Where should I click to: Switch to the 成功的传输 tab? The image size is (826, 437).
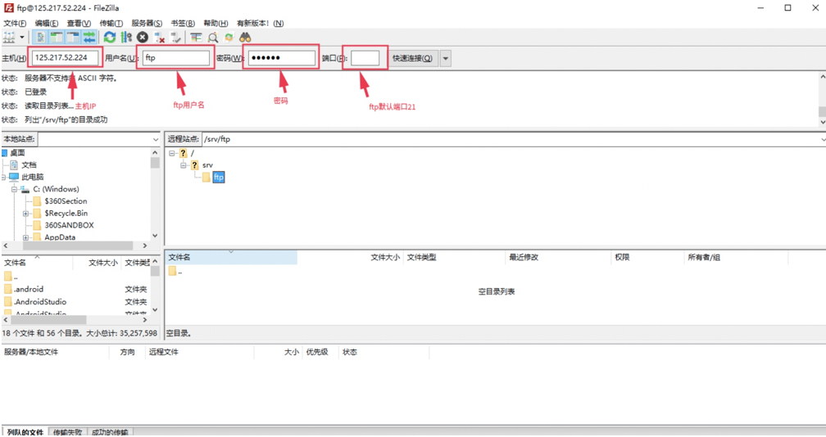click(x=110, y=432)
